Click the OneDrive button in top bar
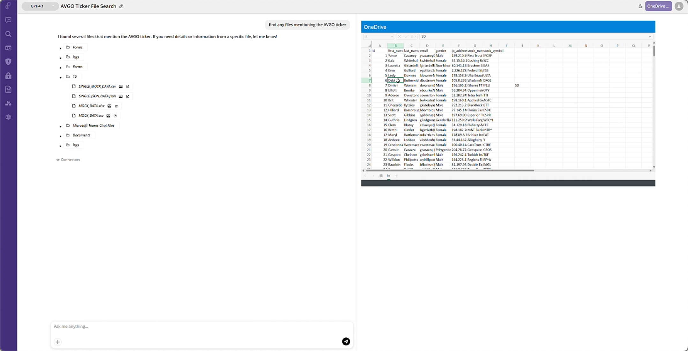688x351 pixels. click(x=658, y=6)
